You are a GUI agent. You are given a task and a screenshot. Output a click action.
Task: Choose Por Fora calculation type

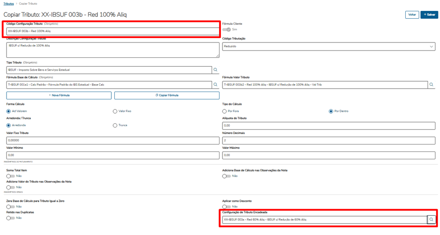(224, 111)
